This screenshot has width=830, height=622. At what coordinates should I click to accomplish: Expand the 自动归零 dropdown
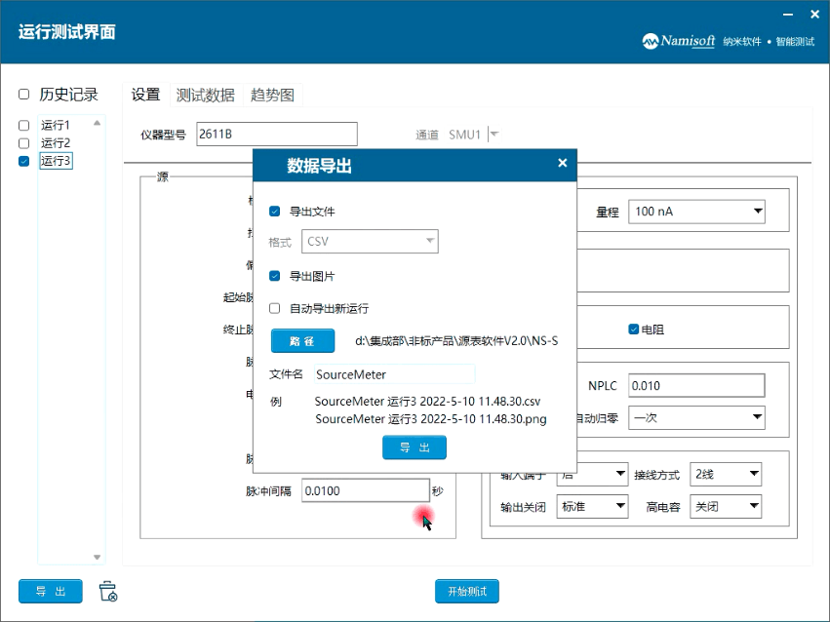click(x=695, y=417)
